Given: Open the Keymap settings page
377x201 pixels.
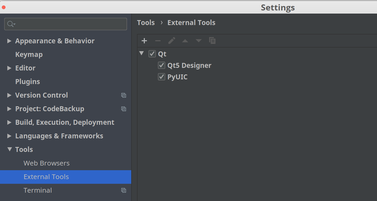Looking at the screenshot, I should (29, 54).
